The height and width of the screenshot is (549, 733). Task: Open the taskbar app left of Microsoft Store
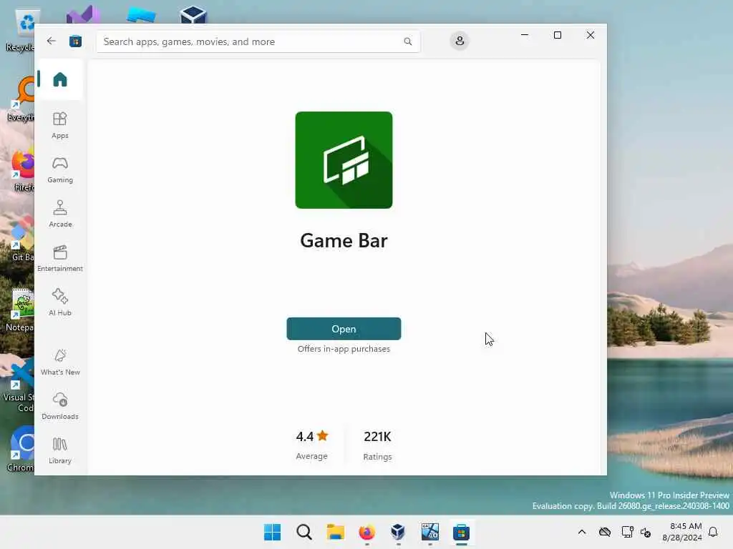[x=429, y=532]
